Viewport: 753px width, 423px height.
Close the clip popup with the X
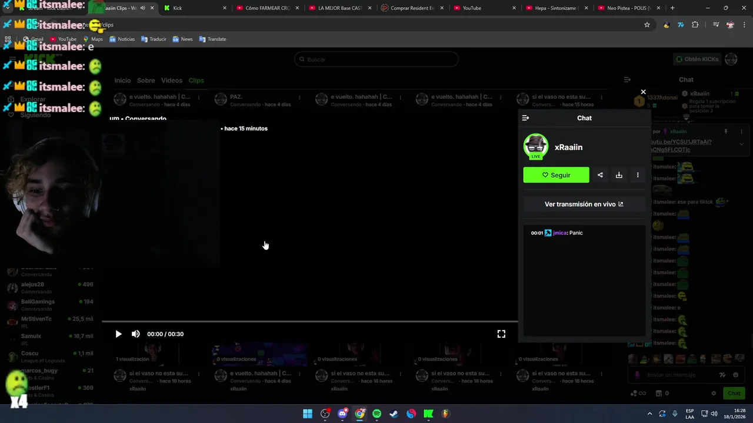click(643, 92)
